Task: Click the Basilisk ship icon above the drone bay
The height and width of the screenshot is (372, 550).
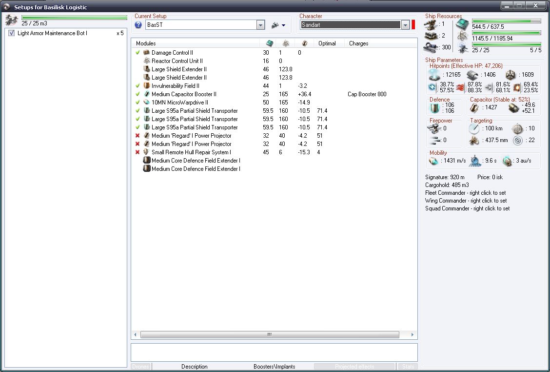Action: coord(11,20)
